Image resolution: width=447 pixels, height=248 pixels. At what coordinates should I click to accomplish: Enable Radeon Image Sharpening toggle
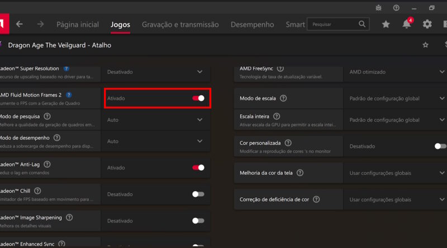tap(198, 221)
